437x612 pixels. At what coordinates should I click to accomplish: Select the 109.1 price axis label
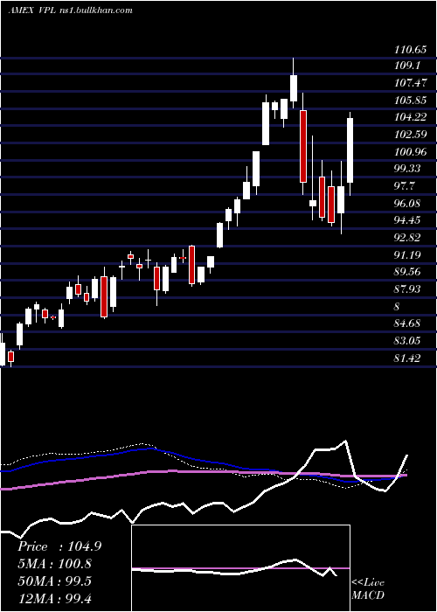pyautogui.click(x=407, y=66)
